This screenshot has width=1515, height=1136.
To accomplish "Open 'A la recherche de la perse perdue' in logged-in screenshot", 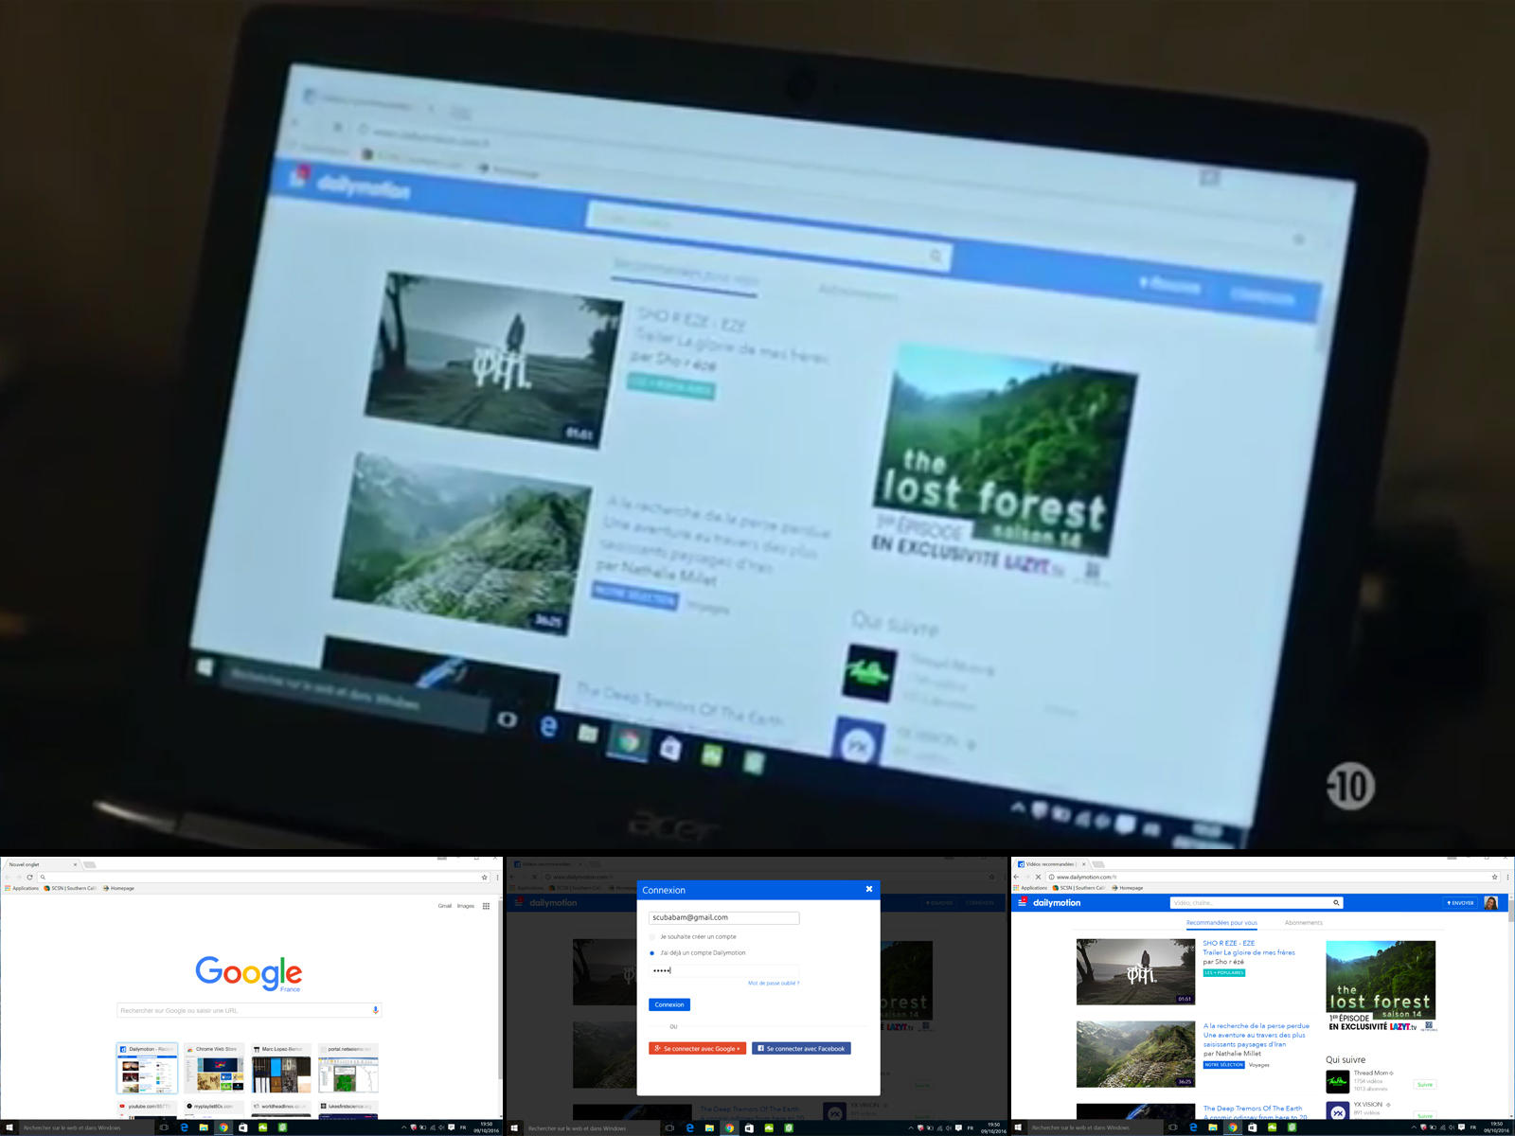I will click(x=1257, y=1025).
